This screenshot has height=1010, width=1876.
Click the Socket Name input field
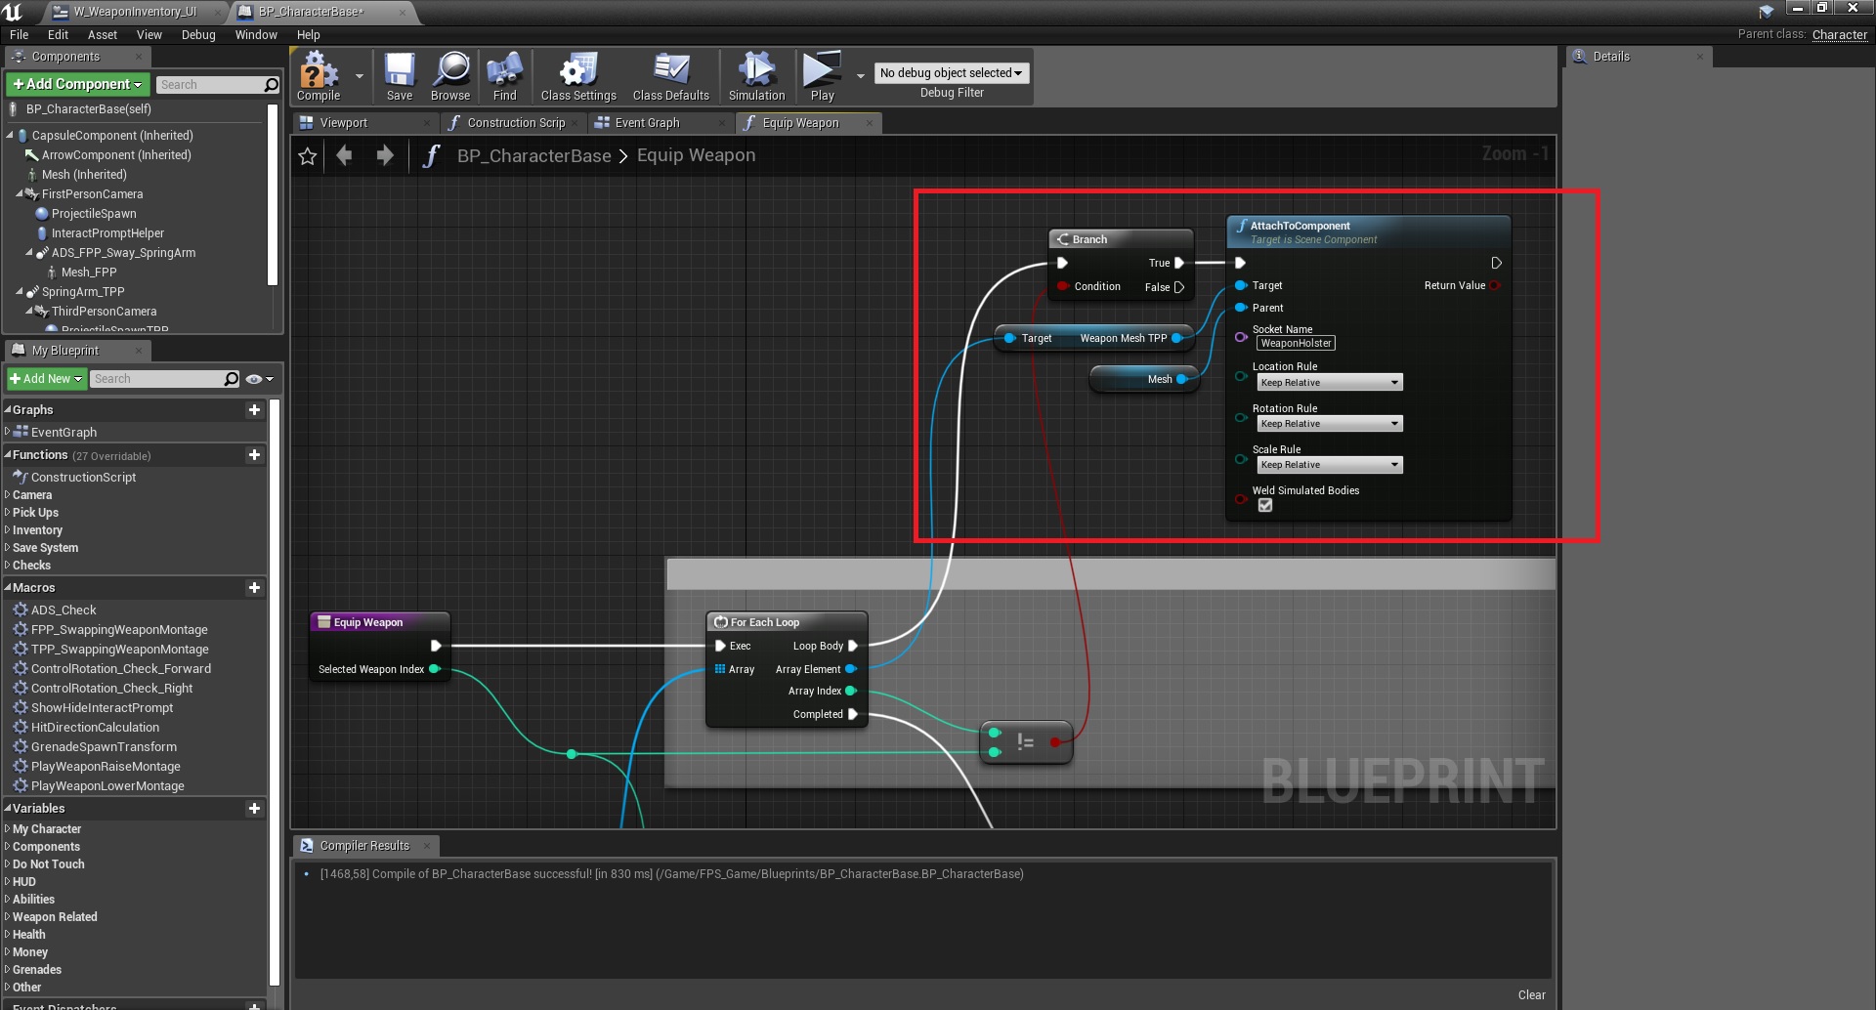coord(1296,344)
